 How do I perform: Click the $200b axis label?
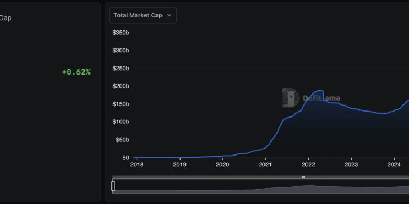(121, 86)
